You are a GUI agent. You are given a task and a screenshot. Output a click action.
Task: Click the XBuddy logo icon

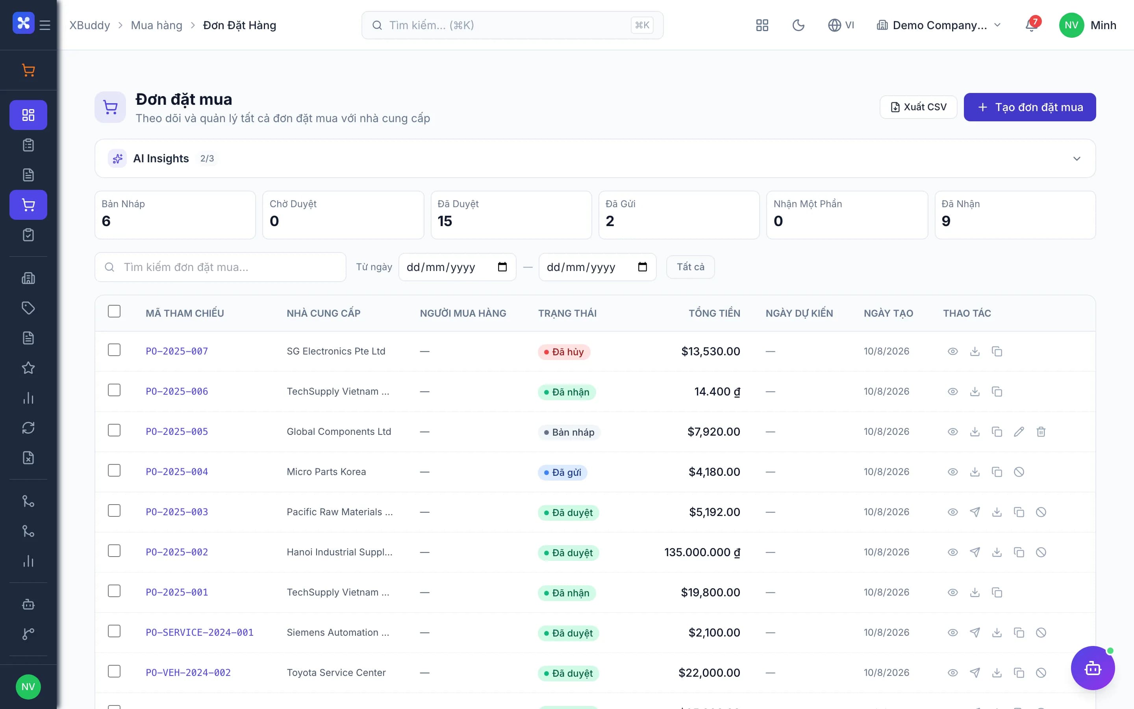[24, 23]
